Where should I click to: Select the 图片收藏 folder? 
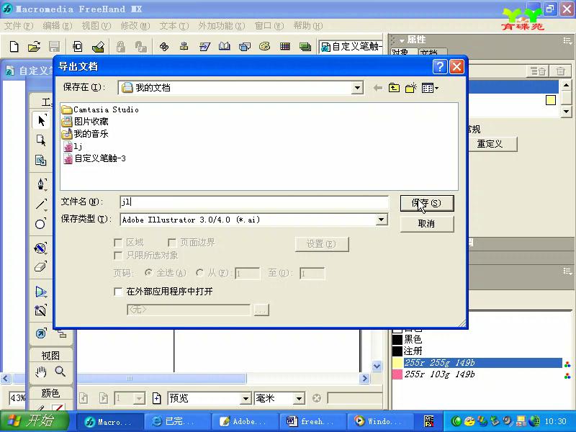[85, 122]
